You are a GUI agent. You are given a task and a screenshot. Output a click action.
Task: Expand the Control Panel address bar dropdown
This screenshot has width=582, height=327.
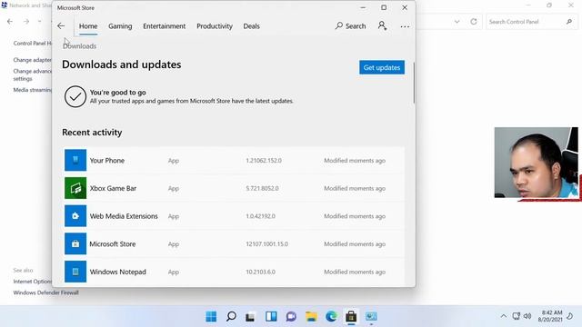[457, 22]
